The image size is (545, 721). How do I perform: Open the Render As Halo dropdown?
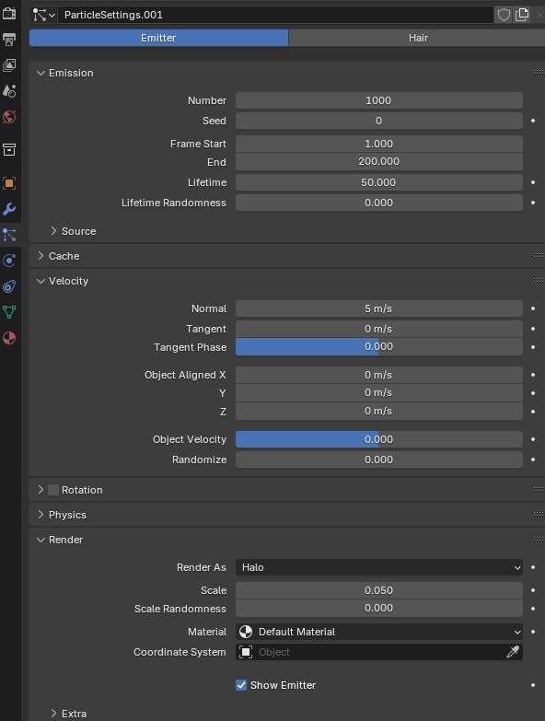[x=379, y=567]
